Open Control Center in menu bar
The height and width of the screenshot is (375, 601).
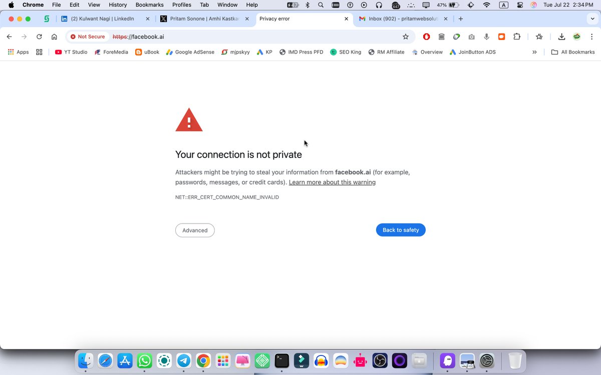pyautogui.click(x=519, y=4)
